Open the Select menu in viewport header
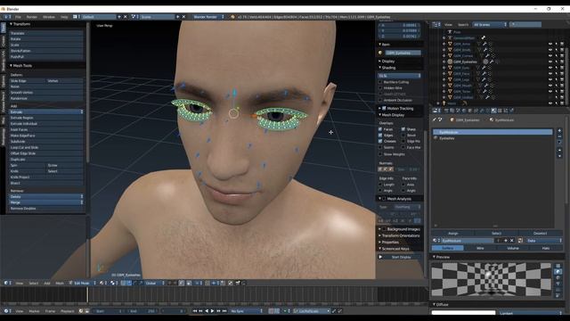This screenshot has height=321, width=570. (34, 284)
